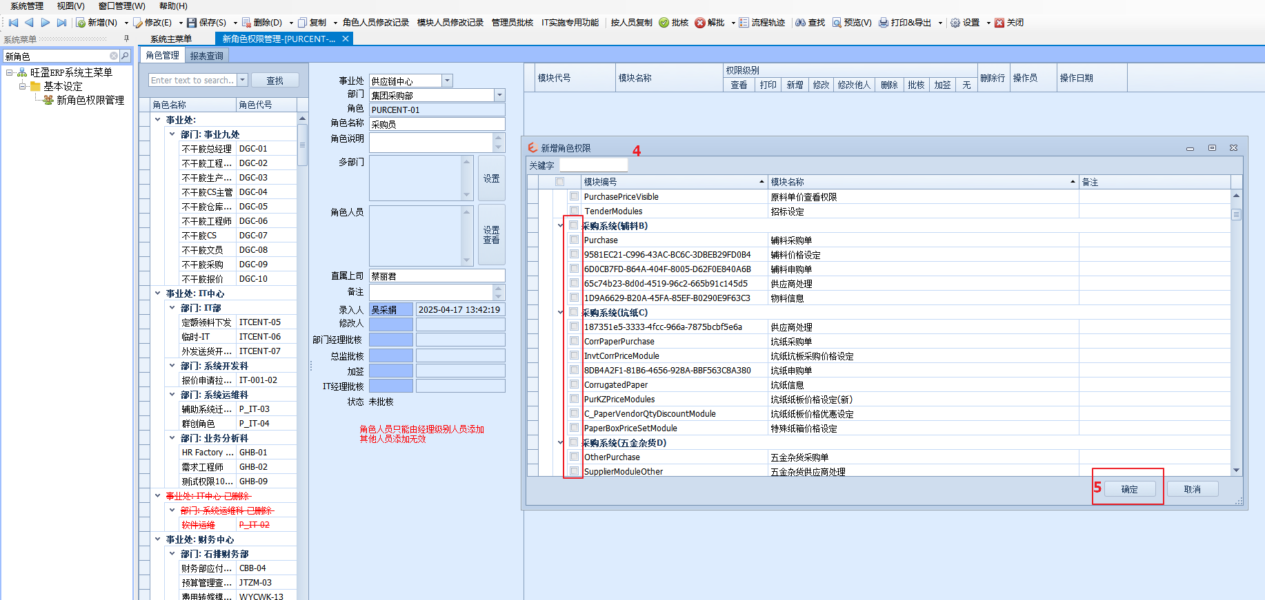Check the 采购系统(坑纸C) group checkbox
The image size is (1265, 600).
click(574, 312)
